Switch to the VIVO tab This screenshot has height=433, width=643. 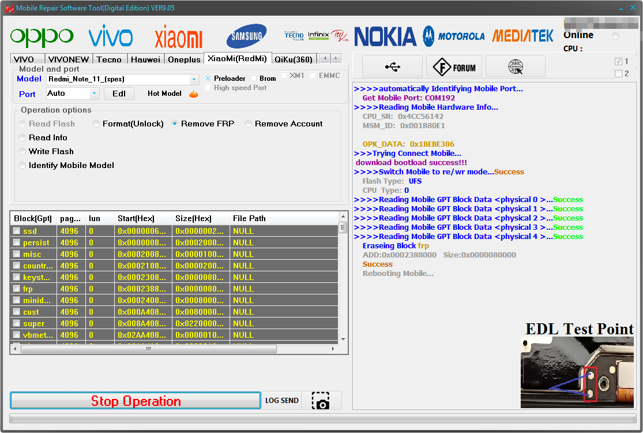pyautogui.click(x=27, y=59)
